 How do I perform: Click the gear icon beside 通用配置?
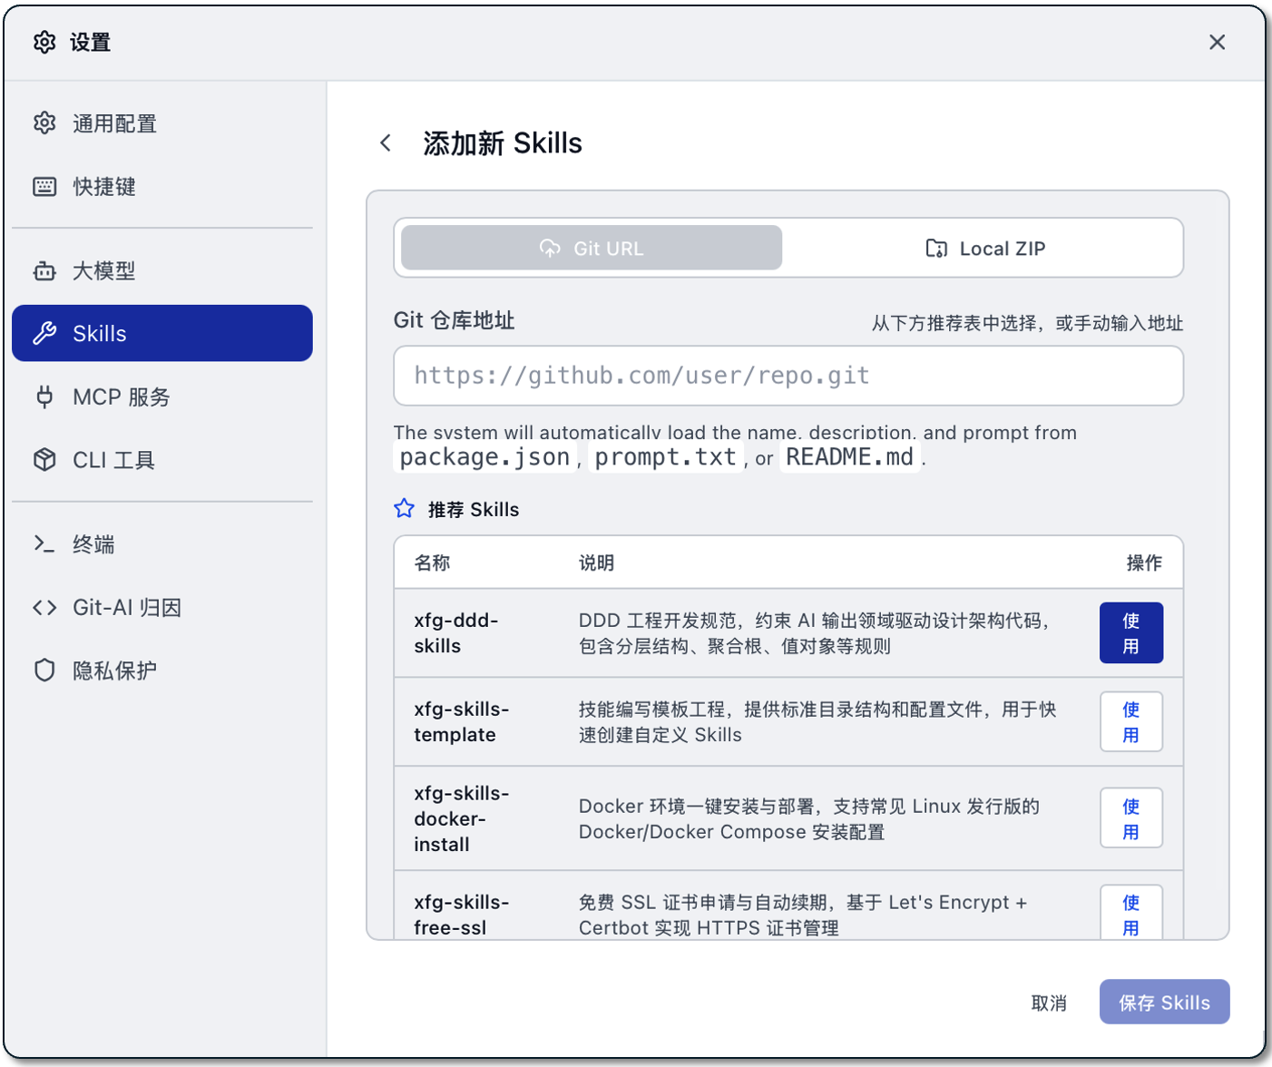click(x=44, y=123)
